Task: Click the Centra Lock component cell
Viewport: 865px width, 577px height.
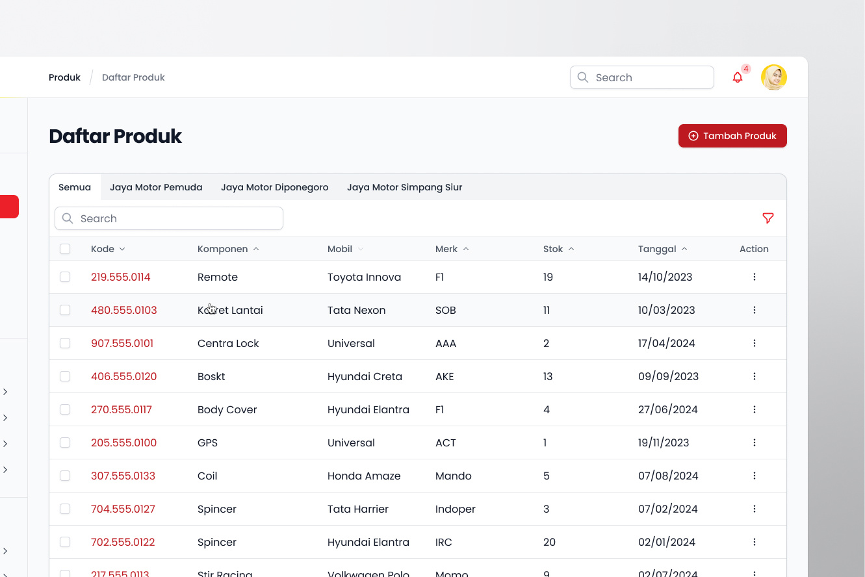Action: [228, 343]
